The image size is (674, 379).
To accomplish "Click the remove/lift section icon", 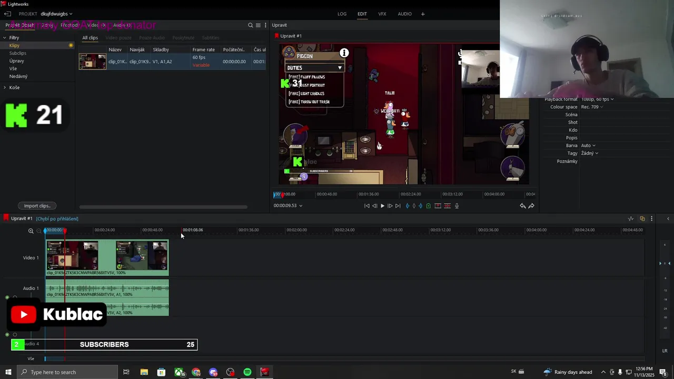I will pyautogui.click(x=438, y=206).
